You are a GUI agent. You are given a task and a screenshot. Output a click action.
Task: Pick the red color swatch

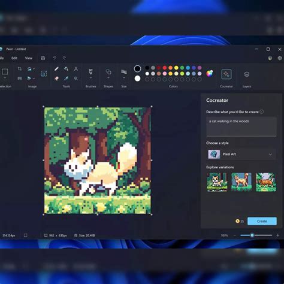click(x=165, y=68)
